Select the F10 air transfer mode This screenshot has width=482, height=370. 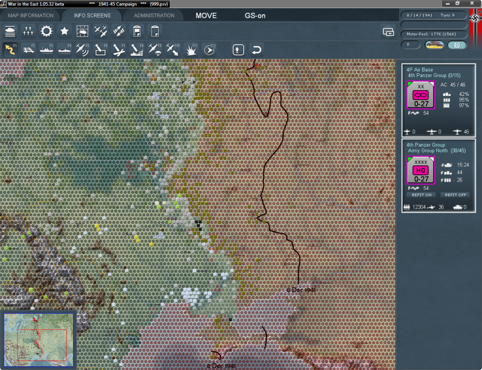173,49
